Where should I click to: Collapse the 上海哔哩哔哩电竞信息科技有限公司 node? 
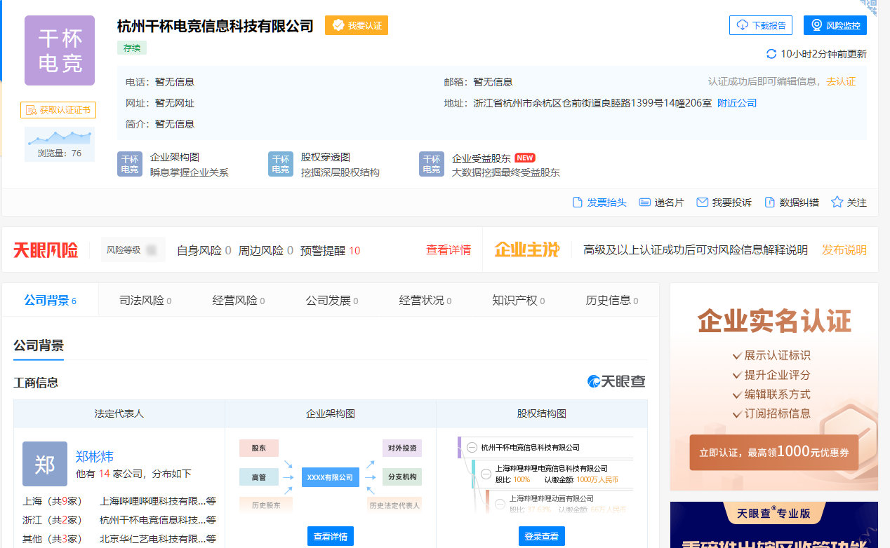[486, 474]
